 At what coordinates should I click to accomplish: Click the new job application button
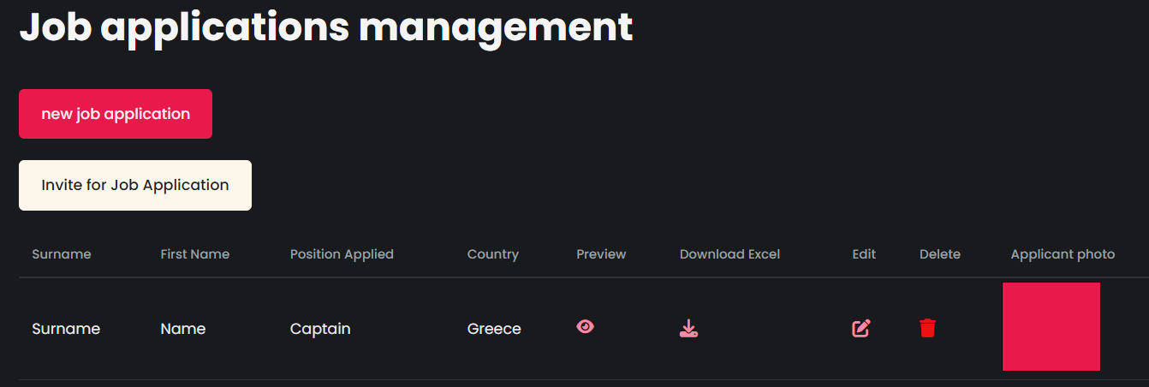(x=116, y=114)
